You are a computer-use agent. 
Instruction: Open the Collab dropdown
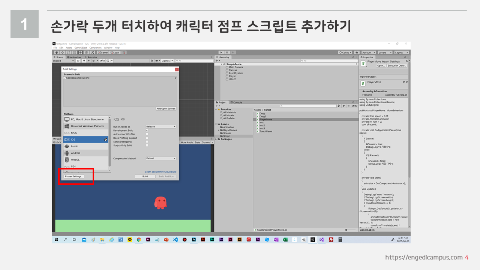344,52
